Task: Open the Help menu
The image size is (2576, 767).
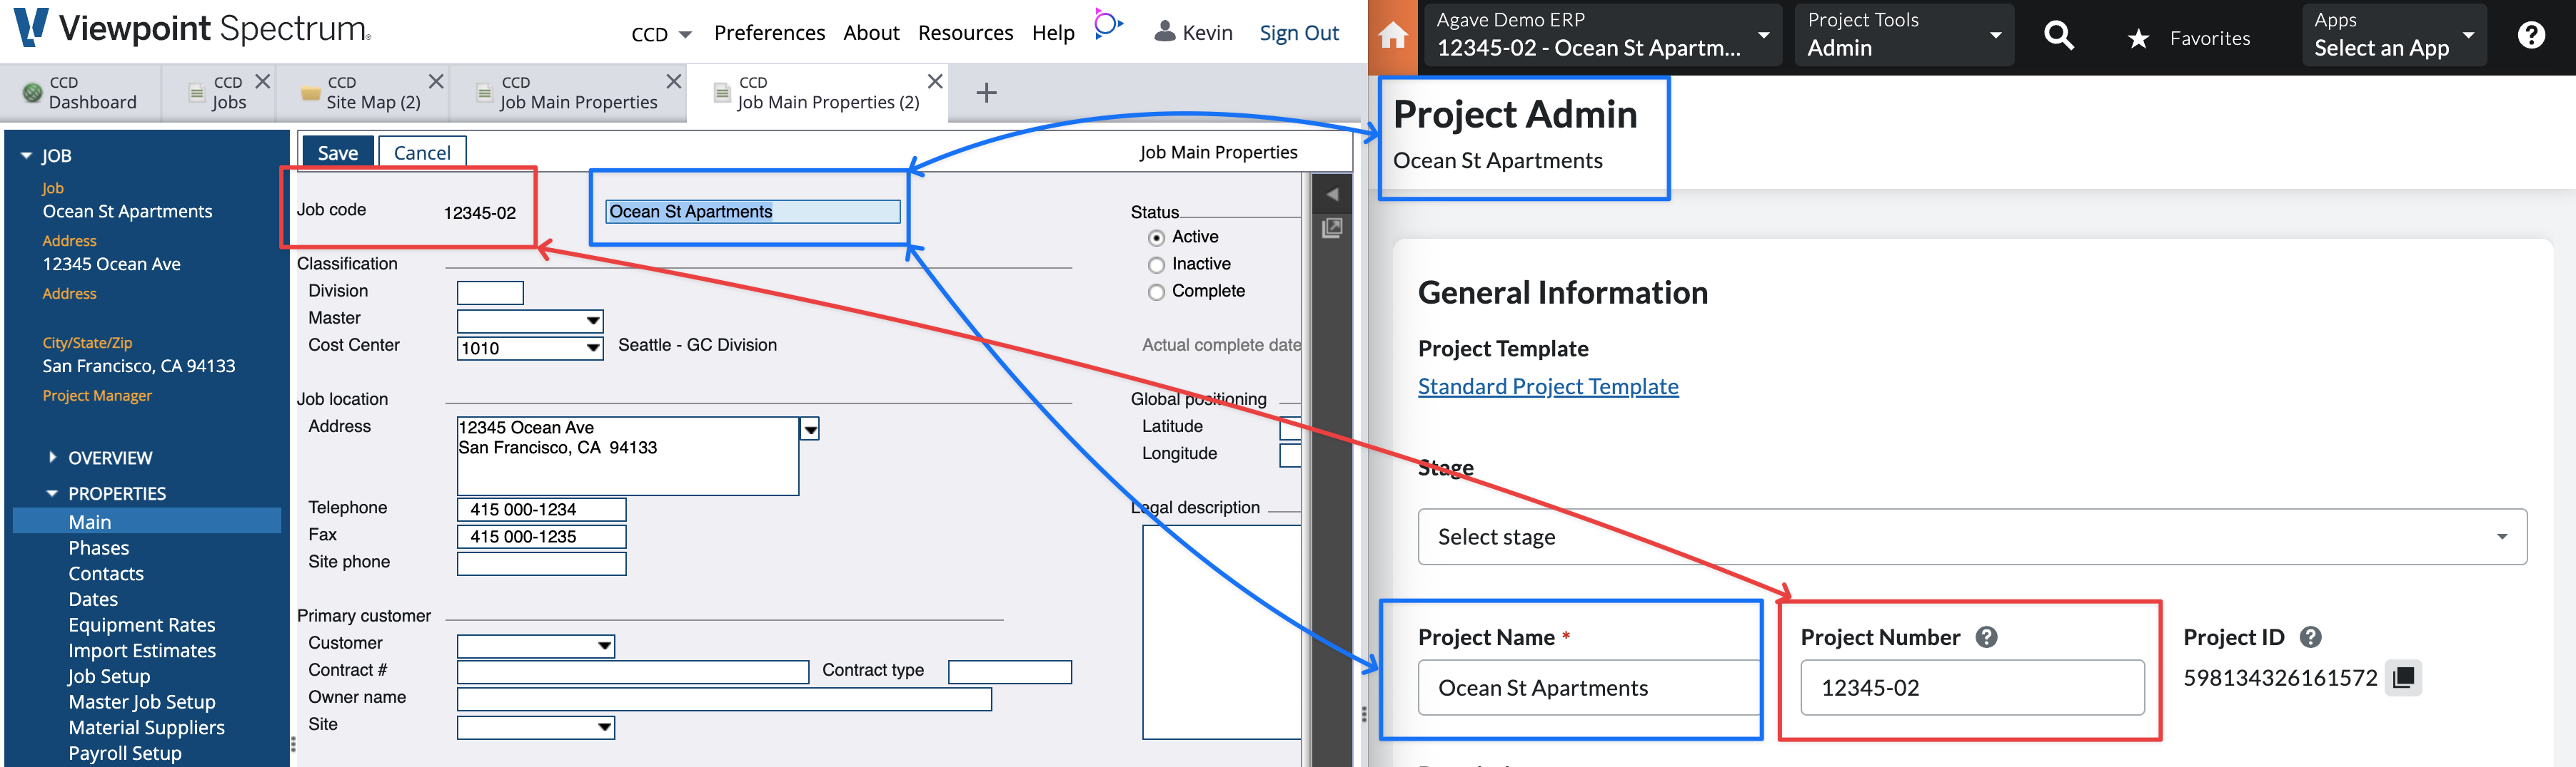Action: tap(1053, 33)
